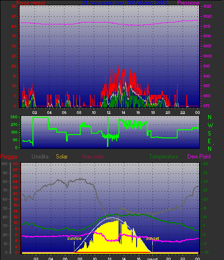The image size is (224, 260).
Task: Select the red "Pioggia" legend label
Action: 9,157
